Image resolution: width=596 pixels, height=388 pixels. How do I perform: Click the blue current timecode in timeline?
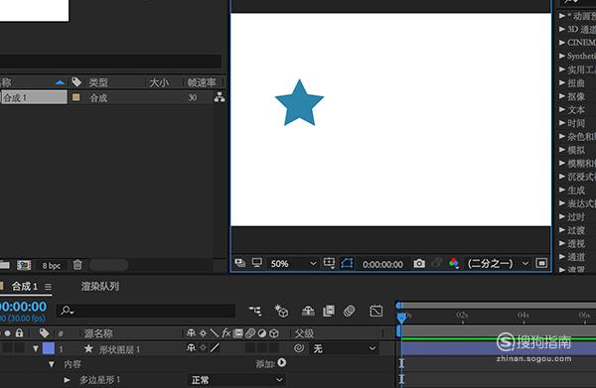tap(23, 307)
